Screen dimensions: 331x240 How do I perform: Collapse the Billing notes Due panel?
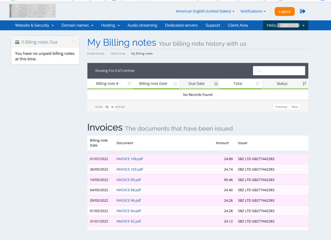(x=73, y=40)
